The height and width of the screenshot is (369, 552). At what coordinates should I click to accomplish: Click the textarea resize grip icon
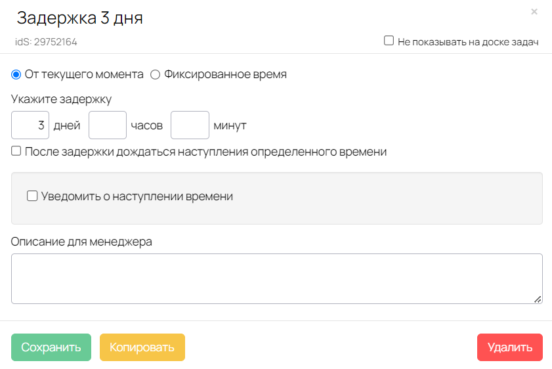(x=538, y=299)
